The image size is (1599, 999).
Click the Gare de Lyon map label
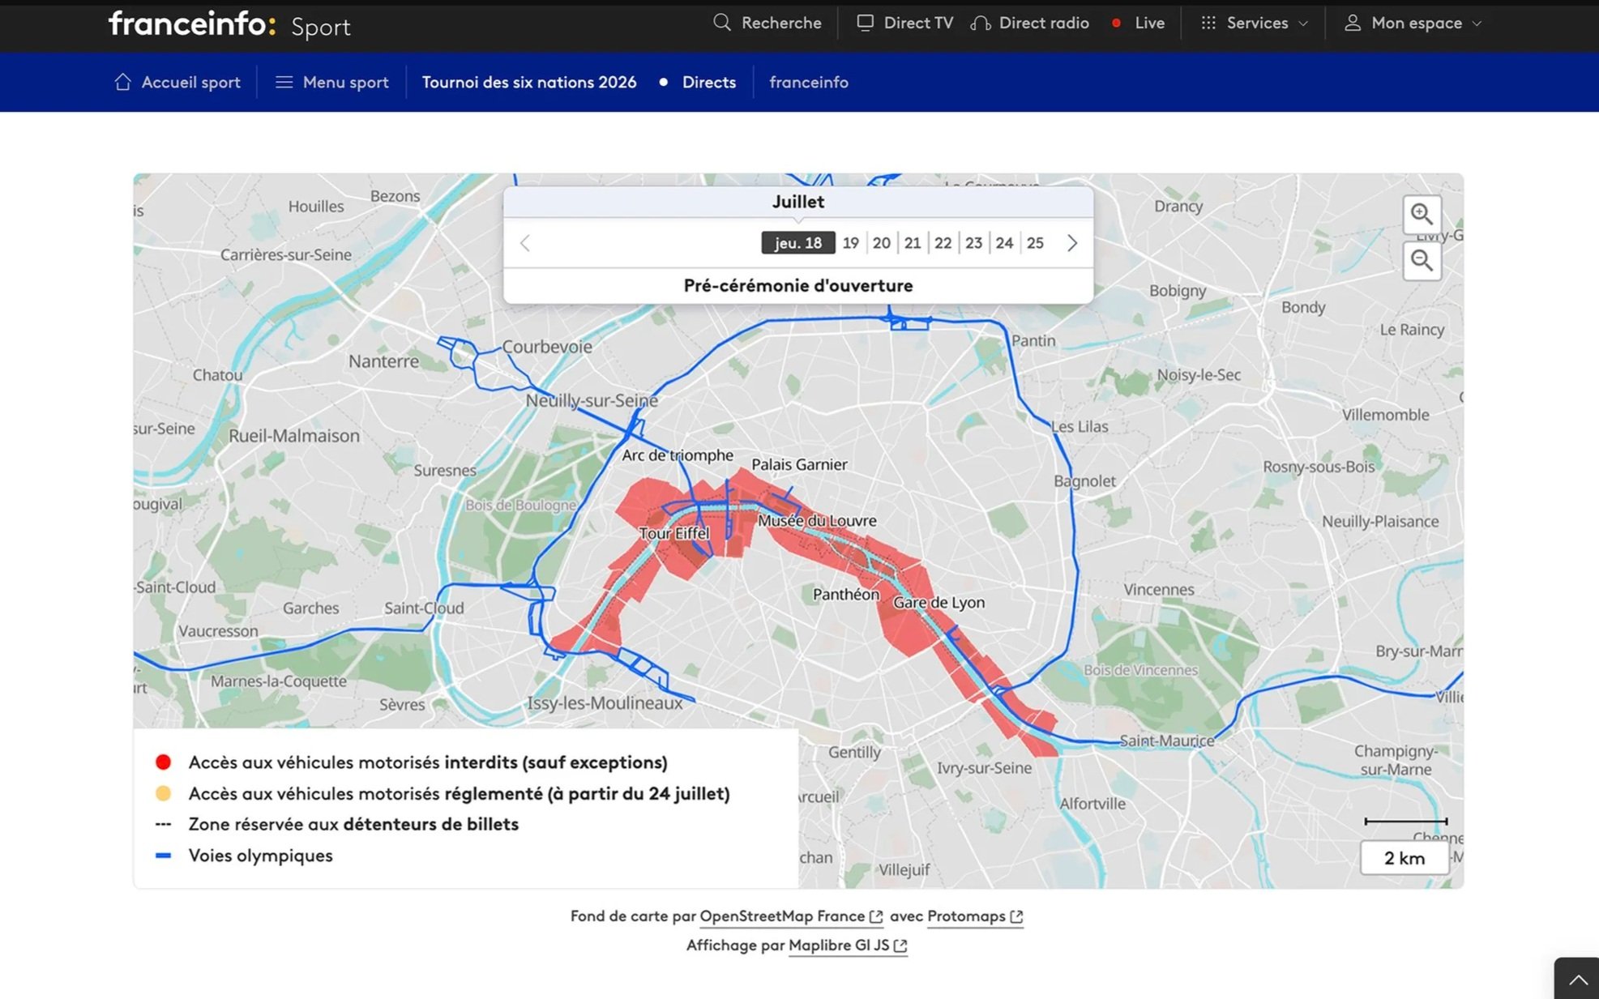coord(939,603)
